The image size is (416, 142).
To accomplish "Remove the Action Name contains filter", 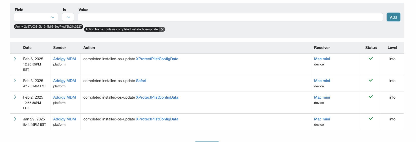I will coord(162,29).
